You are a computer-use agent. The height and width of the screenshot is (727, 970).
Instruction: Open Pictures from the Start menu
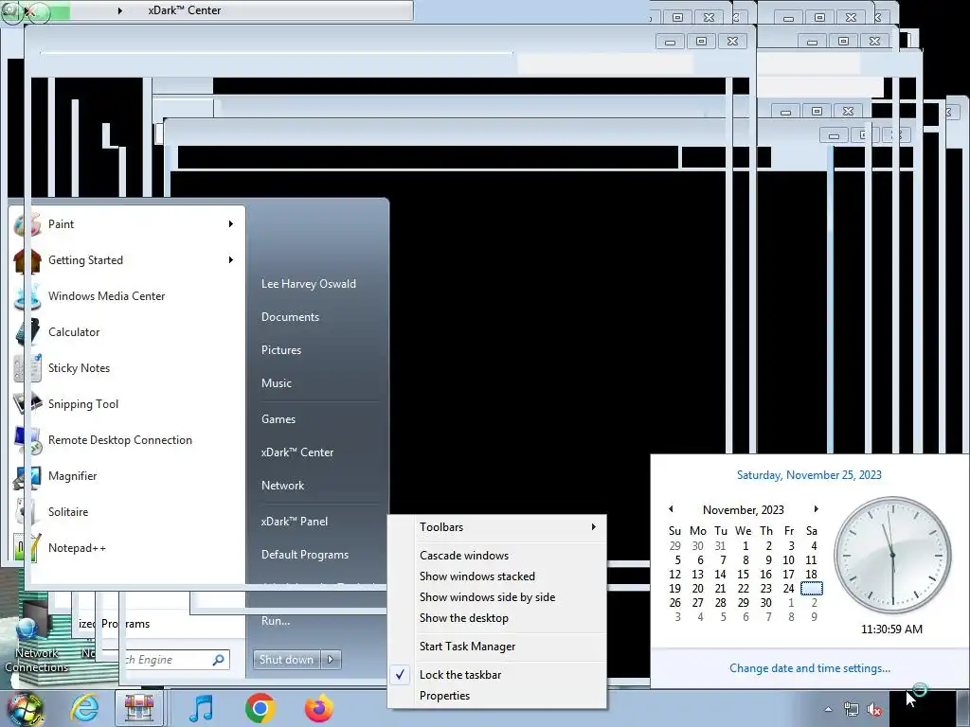pyautogui.click(x=281, y=350)
